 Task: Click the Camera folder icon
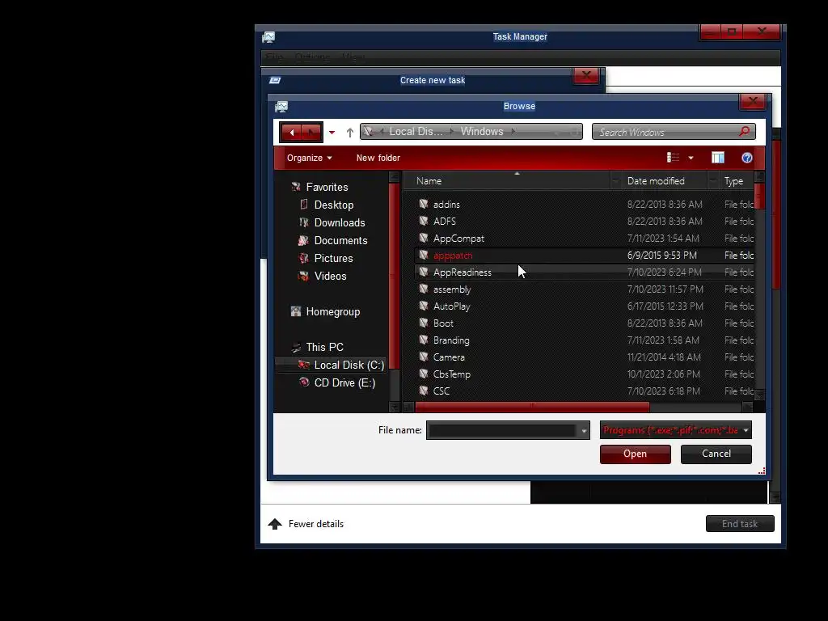pyautogui.click(x=424, y=357)
